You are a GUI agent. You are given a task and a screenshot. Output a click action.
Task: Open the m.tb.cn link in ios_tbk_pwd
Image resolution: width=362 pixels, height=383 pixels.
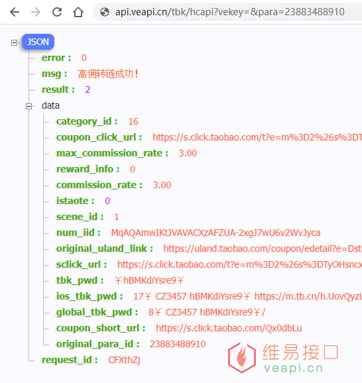click(x=308, y=296)
